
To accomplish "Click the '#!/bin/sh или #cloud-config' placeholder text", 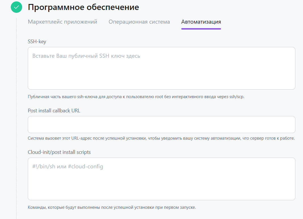I will tap(68, 167).
